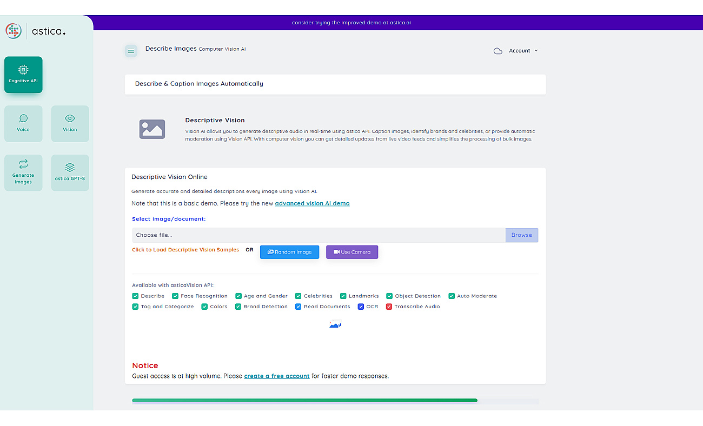Click the green progress bar
This screenshot has height=426, width=703.
point(304,401)
